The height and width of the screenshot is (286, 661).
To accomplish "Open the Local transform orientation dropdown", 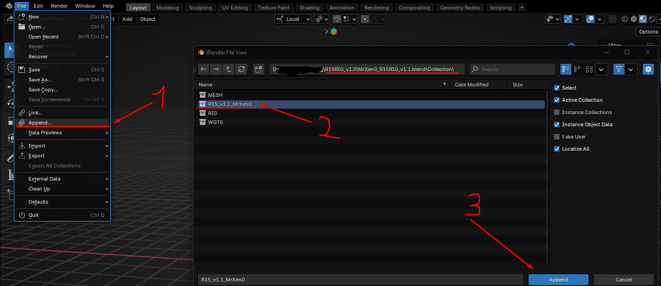I will 293,19.
